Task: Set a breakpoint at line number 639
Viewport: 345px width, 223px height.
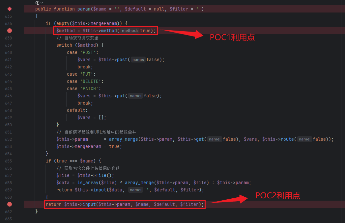Action: click(8, 45)
